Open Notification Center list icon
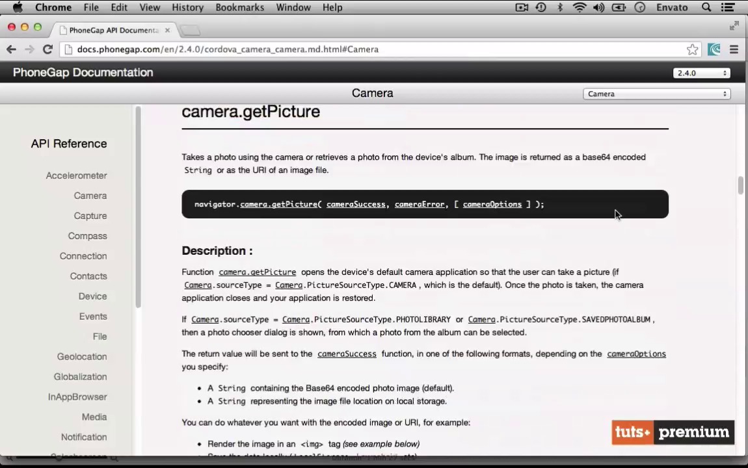This screenshot has height=468, width=748. point(727,7)
